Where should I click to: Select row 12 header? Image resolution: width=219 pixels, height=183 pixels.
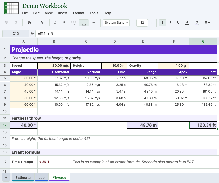pyautogui.click(x=5, y=125)
